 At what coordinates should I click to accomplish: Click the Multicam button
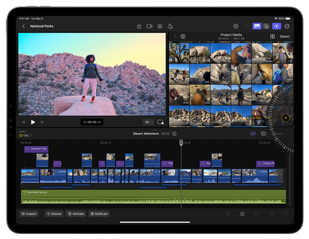click(99, 214)
